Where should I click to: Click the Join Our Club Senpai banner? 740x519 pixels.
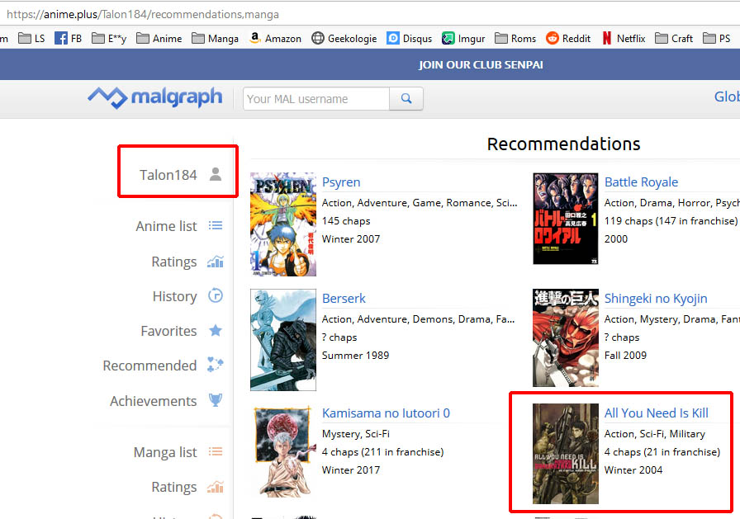coord(481,64)
